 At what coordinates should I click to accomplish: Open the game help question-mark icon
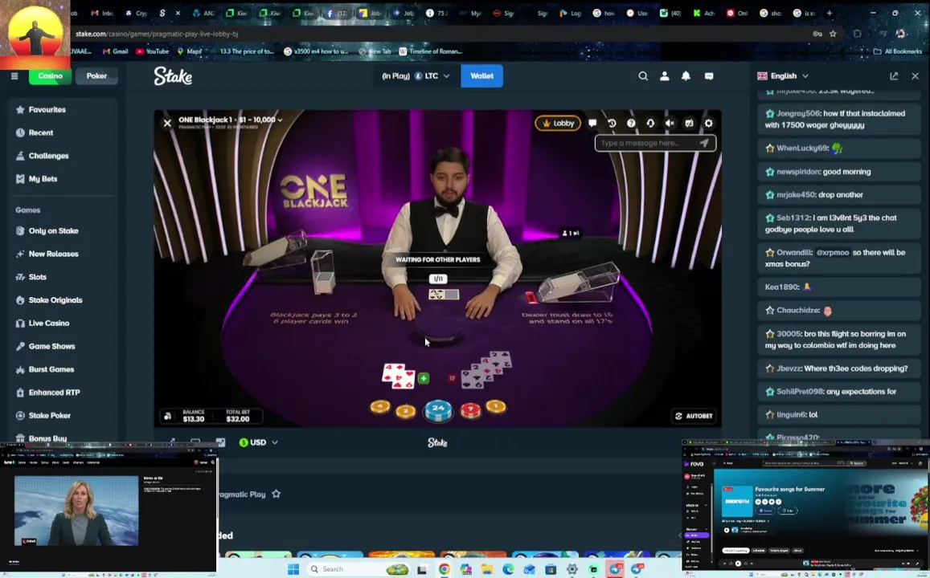pos(631,123)
